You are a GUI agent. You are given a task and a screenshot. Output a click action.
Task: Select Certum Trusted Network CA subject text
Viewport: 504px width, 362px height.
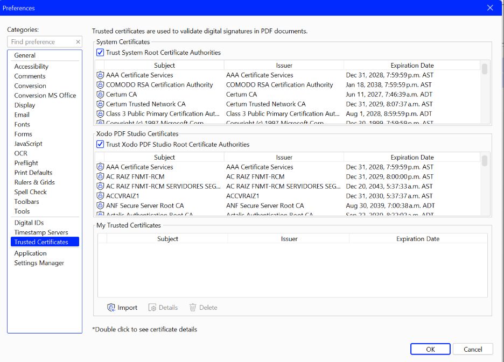point(146,104)
